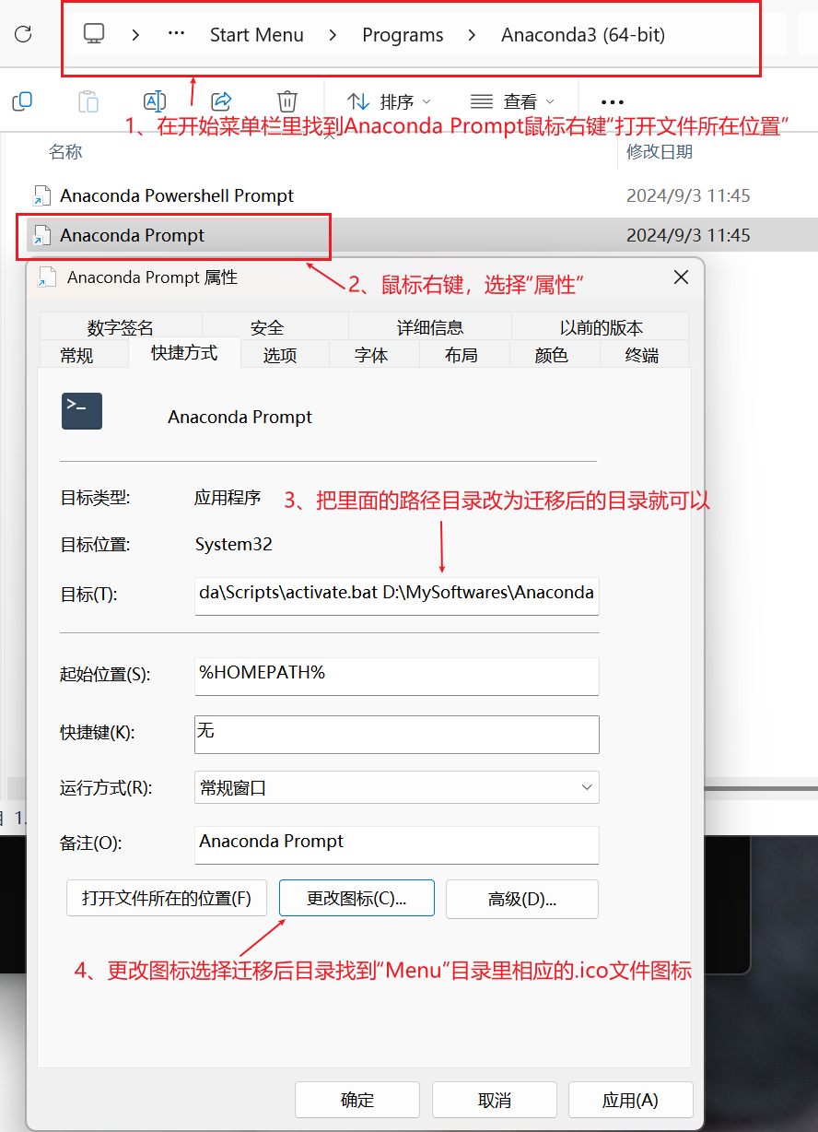Click the Programs breadcrumb
The image size is (818, 1132).
[403, 35]
